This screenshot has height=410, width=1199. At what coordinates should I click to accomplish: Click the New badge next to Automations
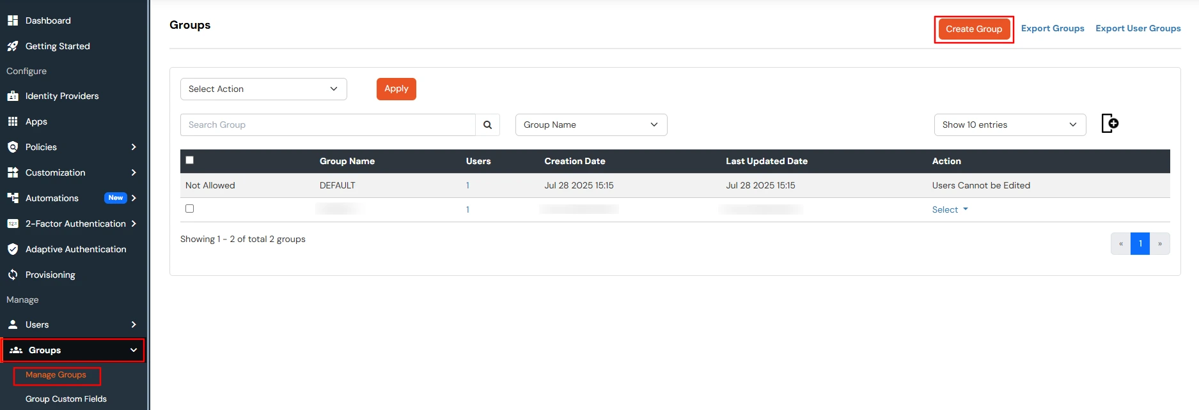coord(116,198)
